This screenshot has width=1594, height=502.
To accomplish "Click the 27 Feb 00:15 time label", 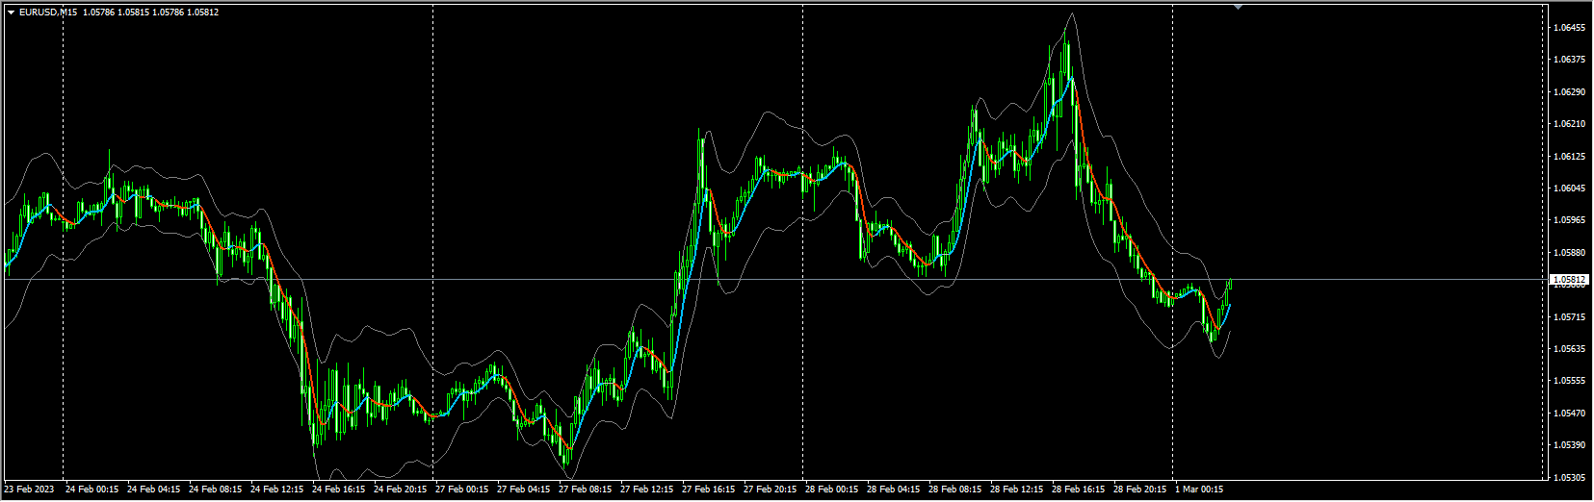I will 462,489.
